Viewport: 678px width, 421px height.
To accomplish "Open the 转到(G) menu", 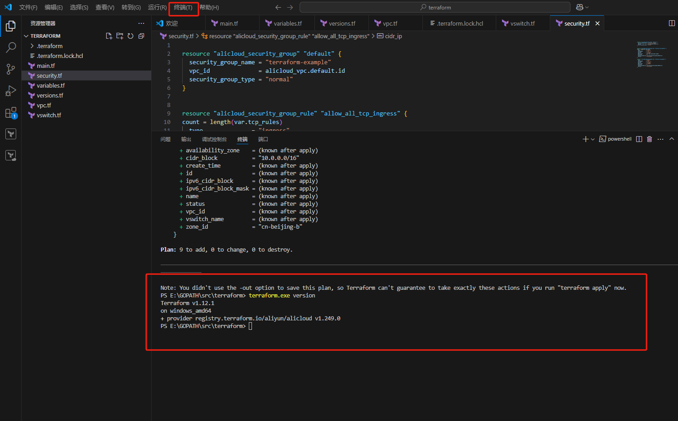I will [x=131, y=7].
